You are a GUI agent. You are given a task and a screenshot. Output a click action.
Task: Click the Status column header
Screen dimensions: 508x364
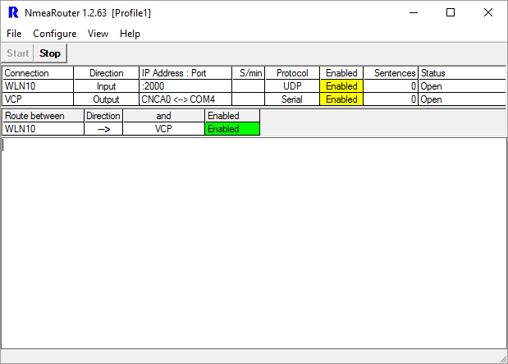pos(462,73)
